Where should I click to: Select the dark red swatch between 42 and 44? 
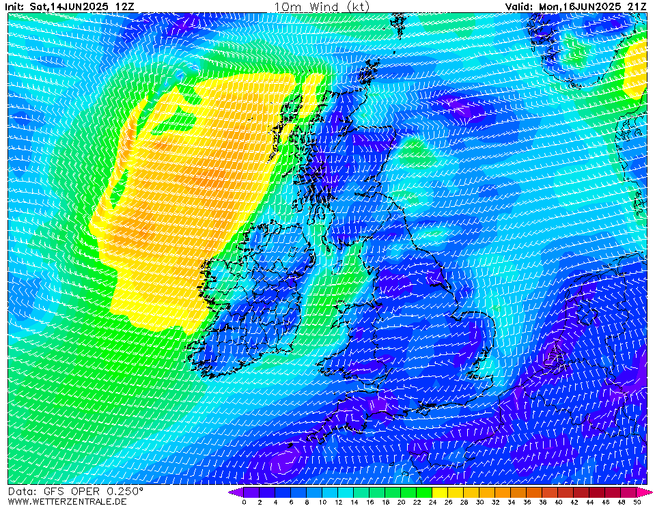pyautogui.click(x=581, y=492)
